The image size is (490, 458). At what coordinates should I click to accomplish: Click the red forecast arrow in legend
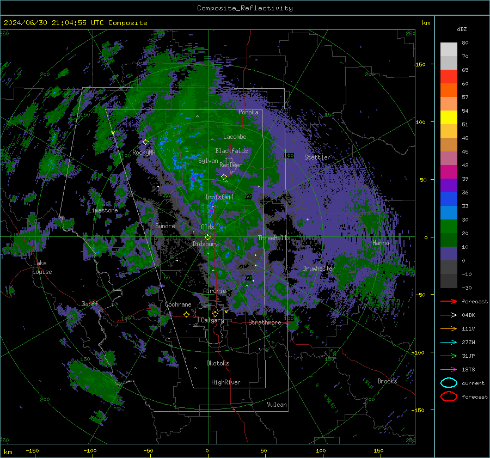point(449,301)
